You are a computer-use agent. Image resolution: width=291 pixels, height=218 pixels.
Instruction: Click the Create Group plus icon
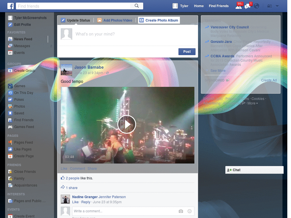point(10,71)
